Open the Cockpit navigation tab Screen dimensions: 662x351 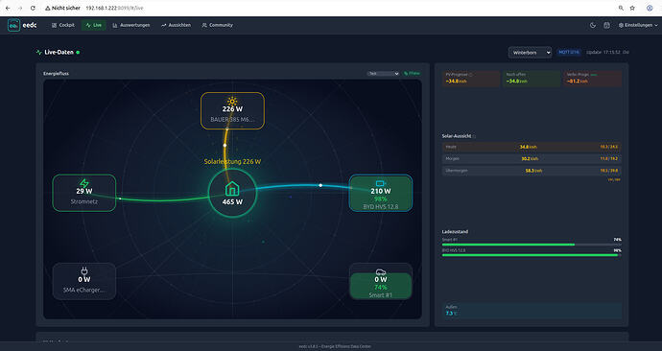click(63, 25)
